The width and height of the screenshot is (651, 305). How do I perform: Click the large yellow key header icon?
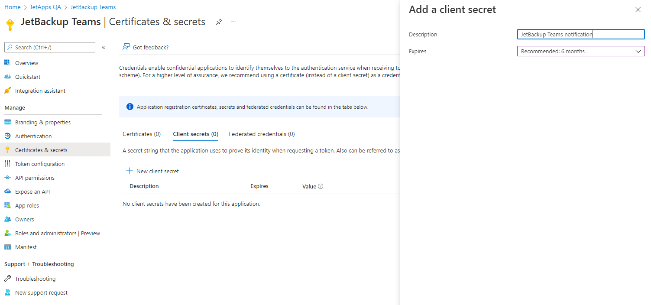(x=10, y=24)
